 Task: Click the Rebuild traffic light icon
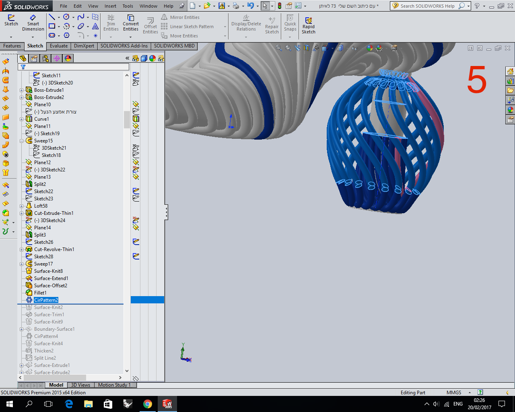(x=280, y=6)
